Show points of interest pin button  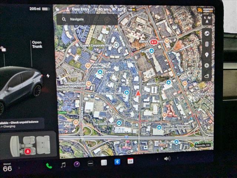pos(207,55)
